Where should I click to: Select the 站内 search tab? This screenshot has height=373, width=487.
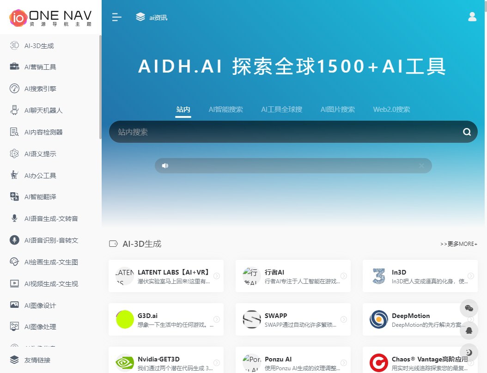click(x=183, y=110)
